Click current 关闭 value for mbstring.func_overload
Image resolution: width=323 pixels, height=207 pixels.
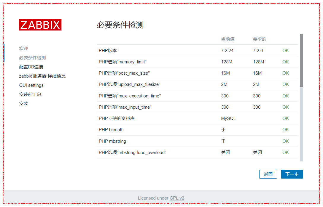(225, 153)
